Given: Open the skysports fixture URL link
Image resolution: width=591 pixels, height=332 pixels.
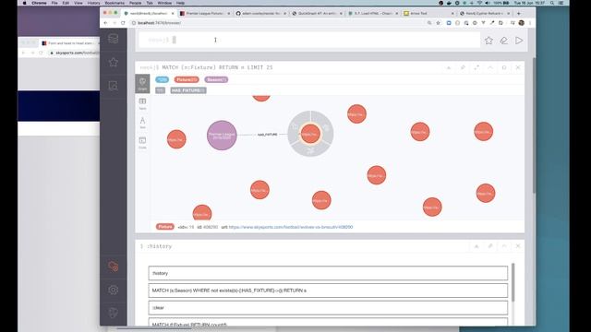Looking at the screenshot, I should coord(291,227).
